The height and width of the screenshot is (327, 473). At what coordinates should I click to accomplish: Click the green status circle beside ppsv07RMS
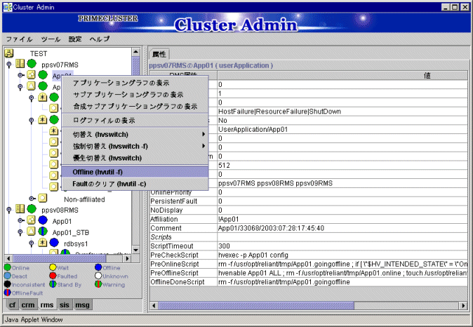[x=32, y=64]
